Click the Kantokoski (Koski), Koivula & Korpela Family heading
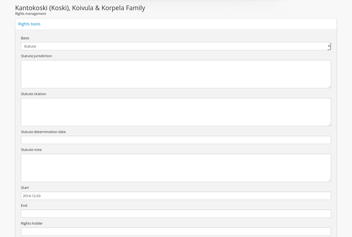352x237 pixels. (x=80, y=8)
